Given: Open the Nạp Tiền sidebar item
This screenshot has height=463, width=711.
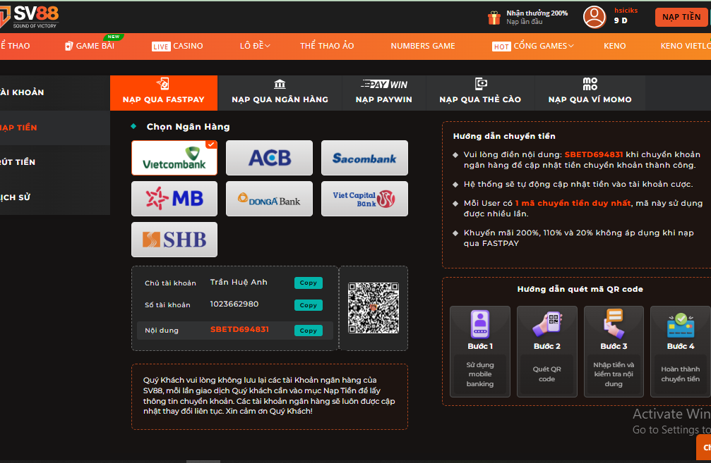Looking at the screenshot, I should 55,128.
